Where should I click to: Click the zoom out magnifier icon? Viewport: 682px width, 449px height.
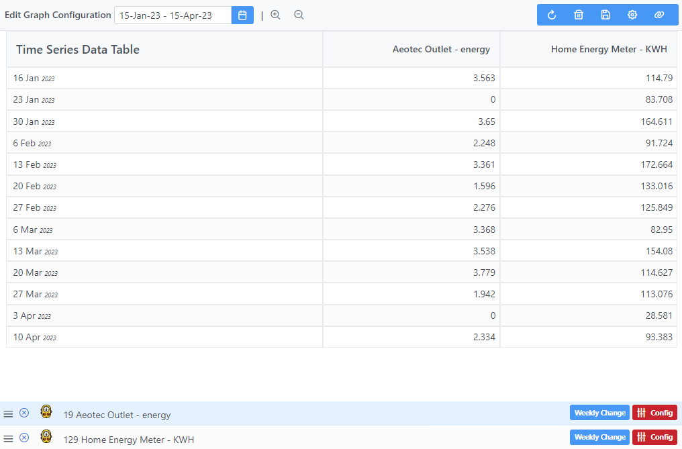click(x=299, y=15)
